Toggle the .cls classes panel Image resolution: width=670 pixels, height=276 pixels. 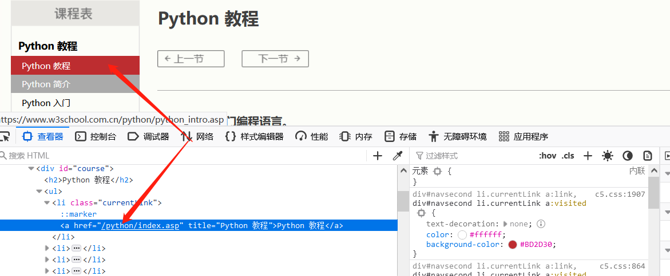click(x=568, y=156)
